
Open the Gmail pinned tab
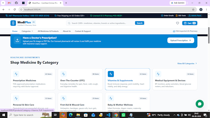pos(9,3)
